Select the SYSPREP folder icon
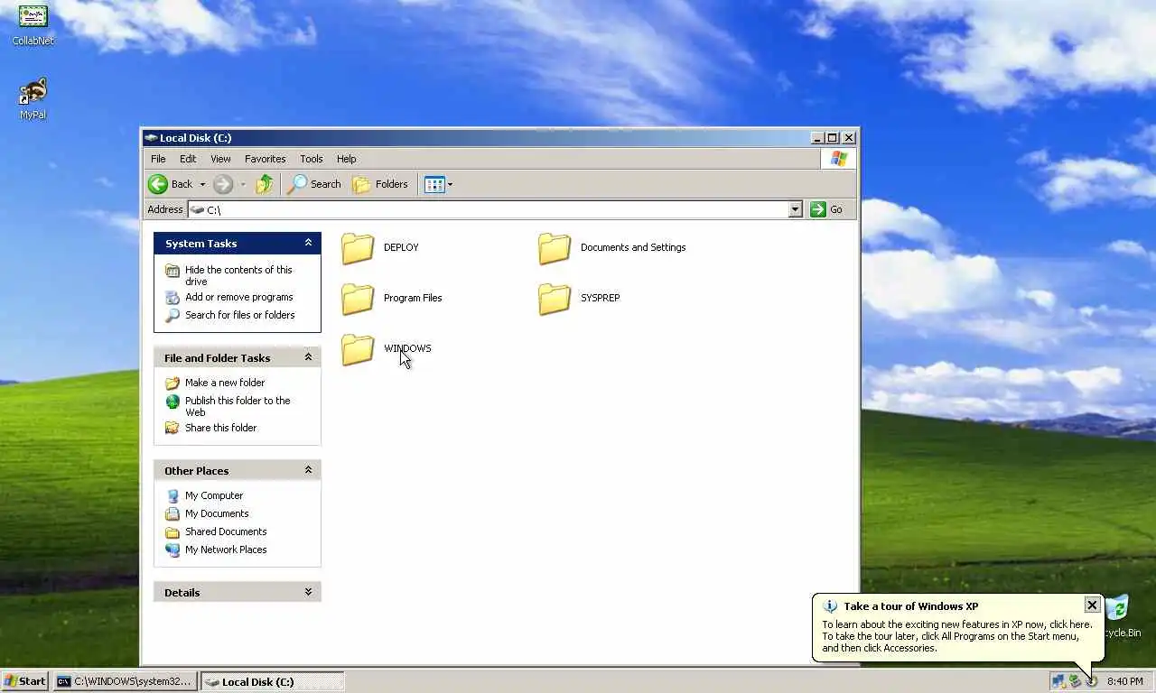This screenshot has height=693, width=1156. point(555,299)
